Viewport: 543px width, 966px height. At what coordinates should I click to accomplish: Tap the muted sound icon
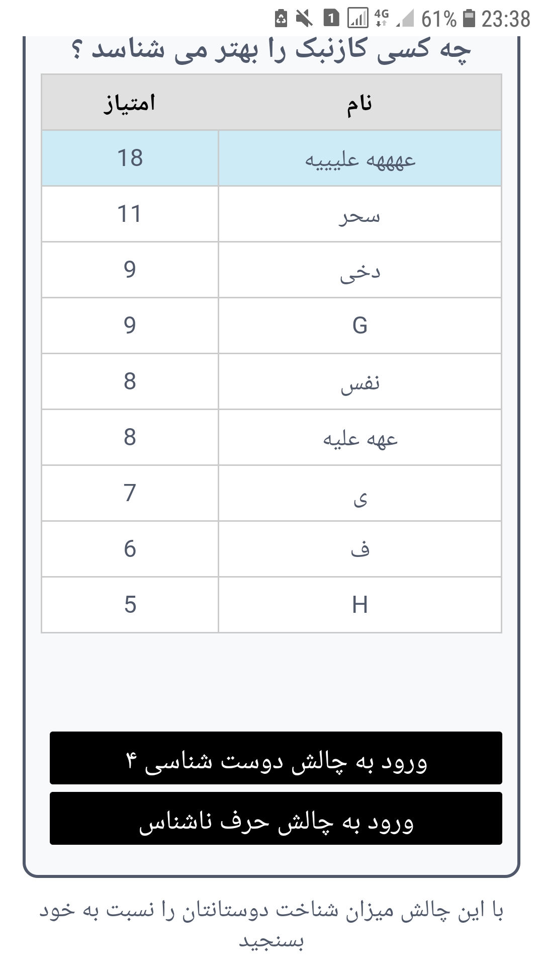[304, 19]
